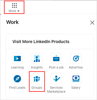Open the Learning product icon
The height and width of the screenshot is (100, 97).
[17, 59]
